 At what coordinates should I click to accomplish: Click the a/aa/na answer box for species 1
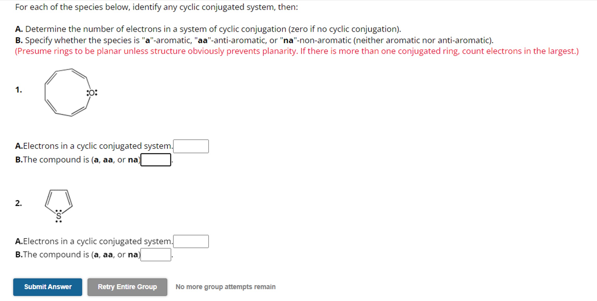[x=156, y=159]
